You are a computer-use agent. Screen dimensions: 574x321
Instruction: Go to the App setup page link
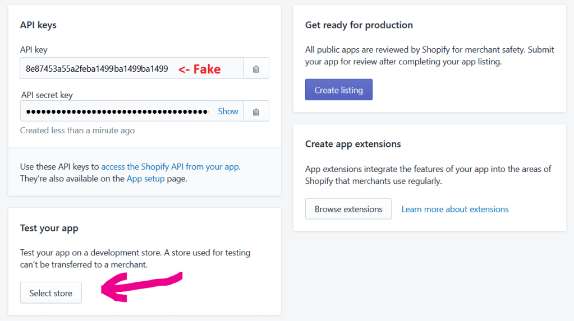click(145, 179)
